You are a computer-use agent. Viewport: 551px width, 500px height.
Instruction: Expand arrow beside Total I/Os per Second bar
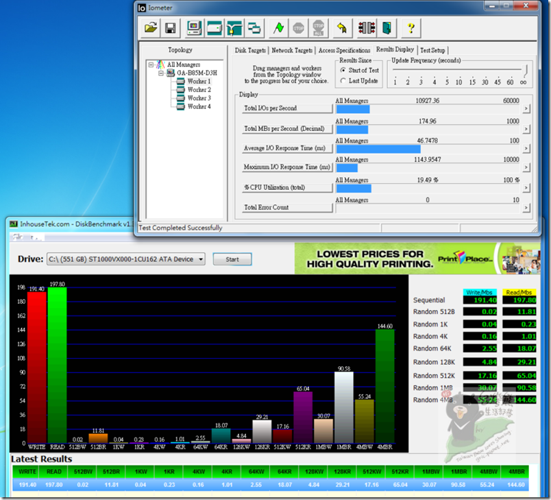pos(526,108)
